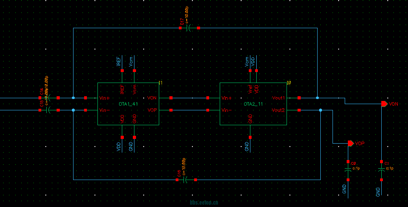Click the C17 reference designator text

pos(182,21)
